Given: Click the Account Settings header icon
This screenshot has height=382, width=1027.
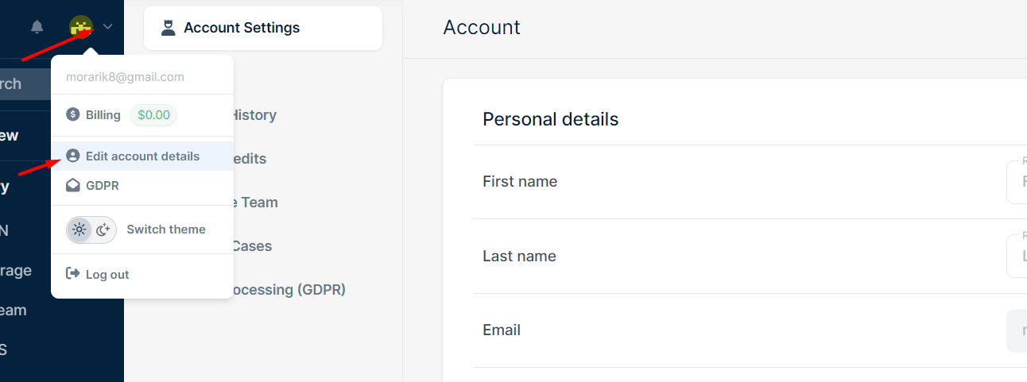Looking at the screenshot, I should pos(168,28).
